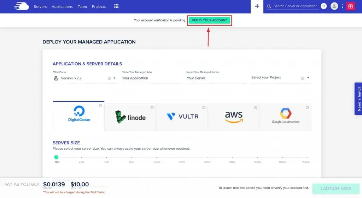Click the Application & Server Details heading

[x=87, y=64]
